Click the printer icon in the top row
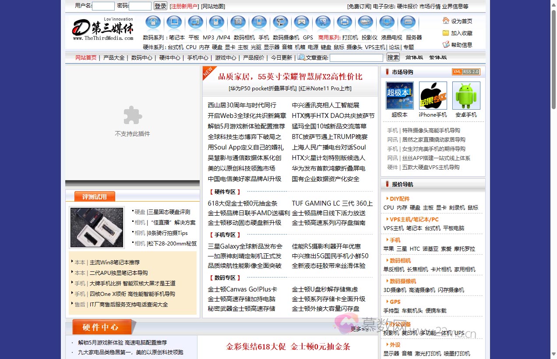This screenshot has height=359, width=557. 344,22
